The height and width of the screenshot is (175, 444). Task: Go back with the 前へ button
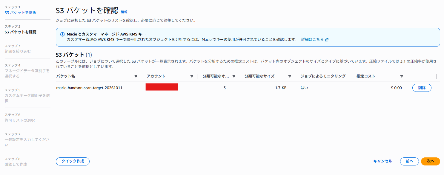click(409, 161)
